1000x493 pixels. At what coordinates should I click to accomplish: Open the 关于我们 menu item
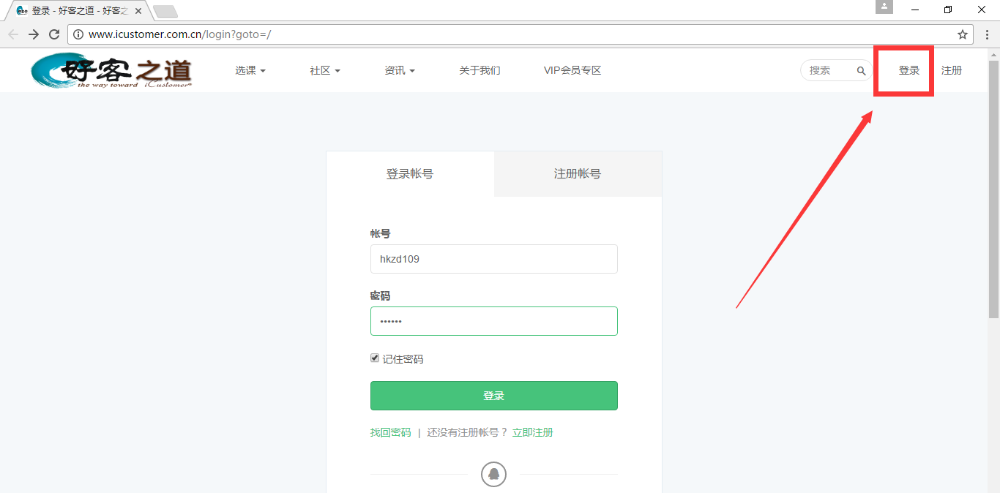pyautogui.click(x=480, y=71)
